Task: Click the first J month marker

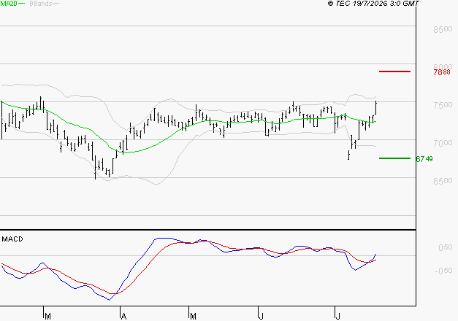Action: [x=262, y=316]
